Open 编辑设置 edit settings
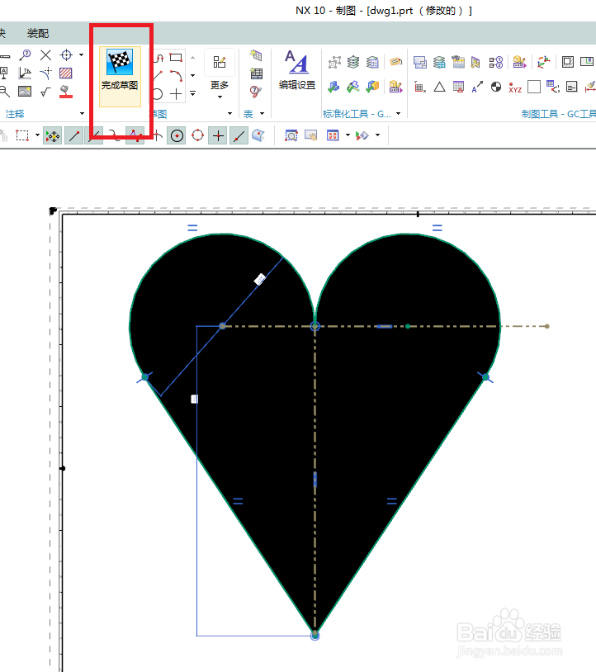 (x=297, y=71)
